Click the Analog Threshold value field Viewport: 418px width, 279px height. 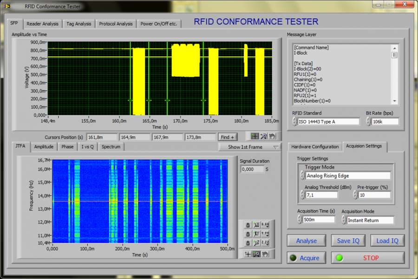(320, 195)
